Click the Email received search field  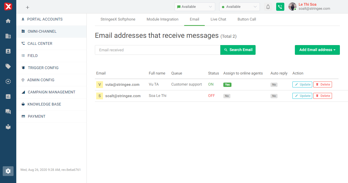point(157,50)
